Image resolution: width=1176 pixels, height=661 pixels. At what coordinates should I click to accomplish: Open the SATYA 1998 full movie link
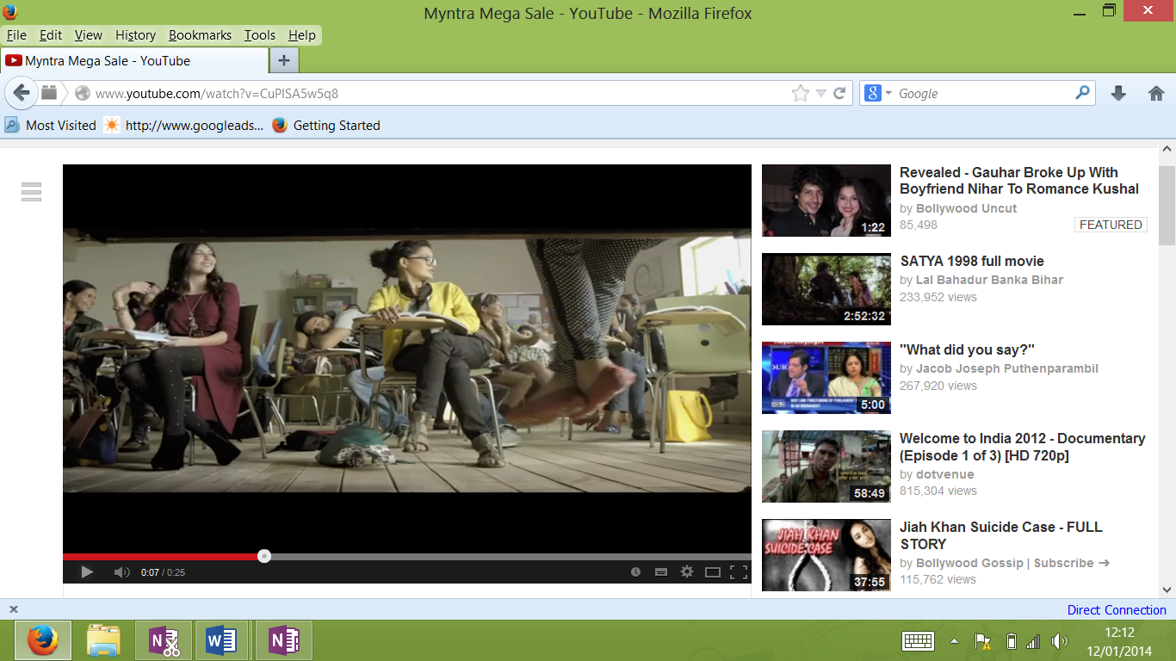click(971, 261)
